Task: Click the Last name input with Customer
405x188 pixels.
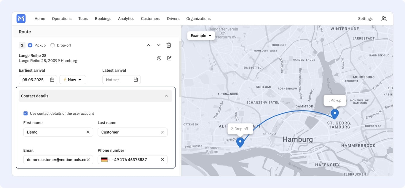Action: coord(133,132)
